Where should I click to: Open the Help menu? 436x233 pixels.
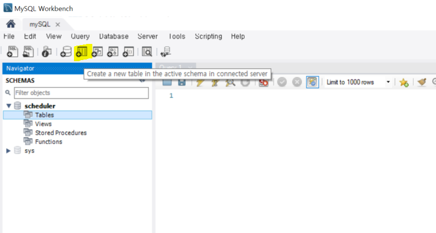point(238,37)
